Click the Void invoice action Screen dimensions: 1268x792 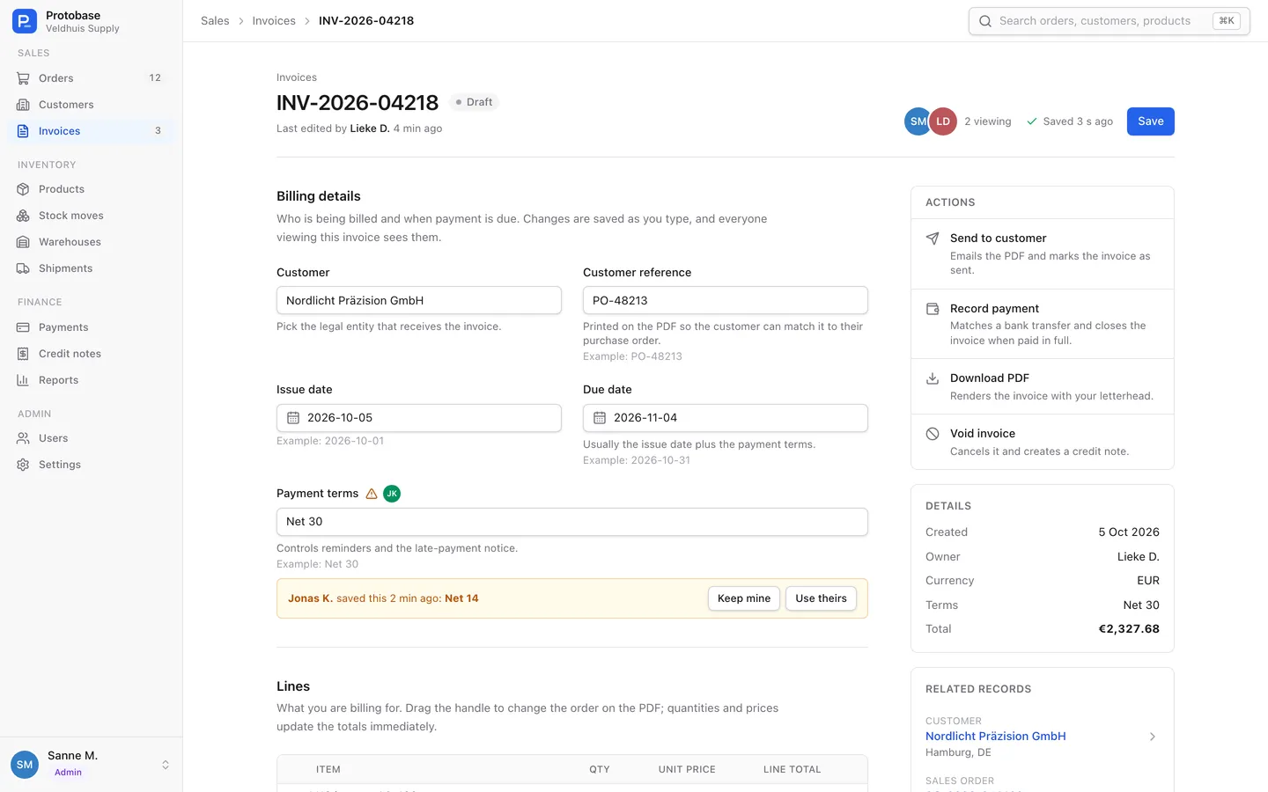(1043, 442)
